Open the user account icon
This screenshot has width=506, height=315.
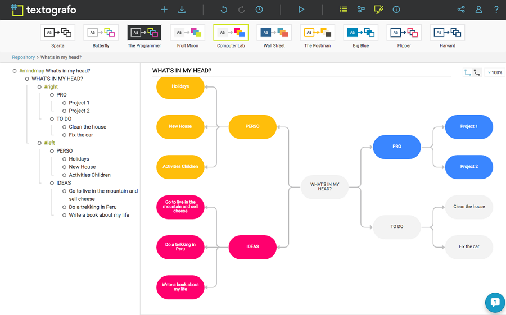pyautogui.click(x=478, y=10)
